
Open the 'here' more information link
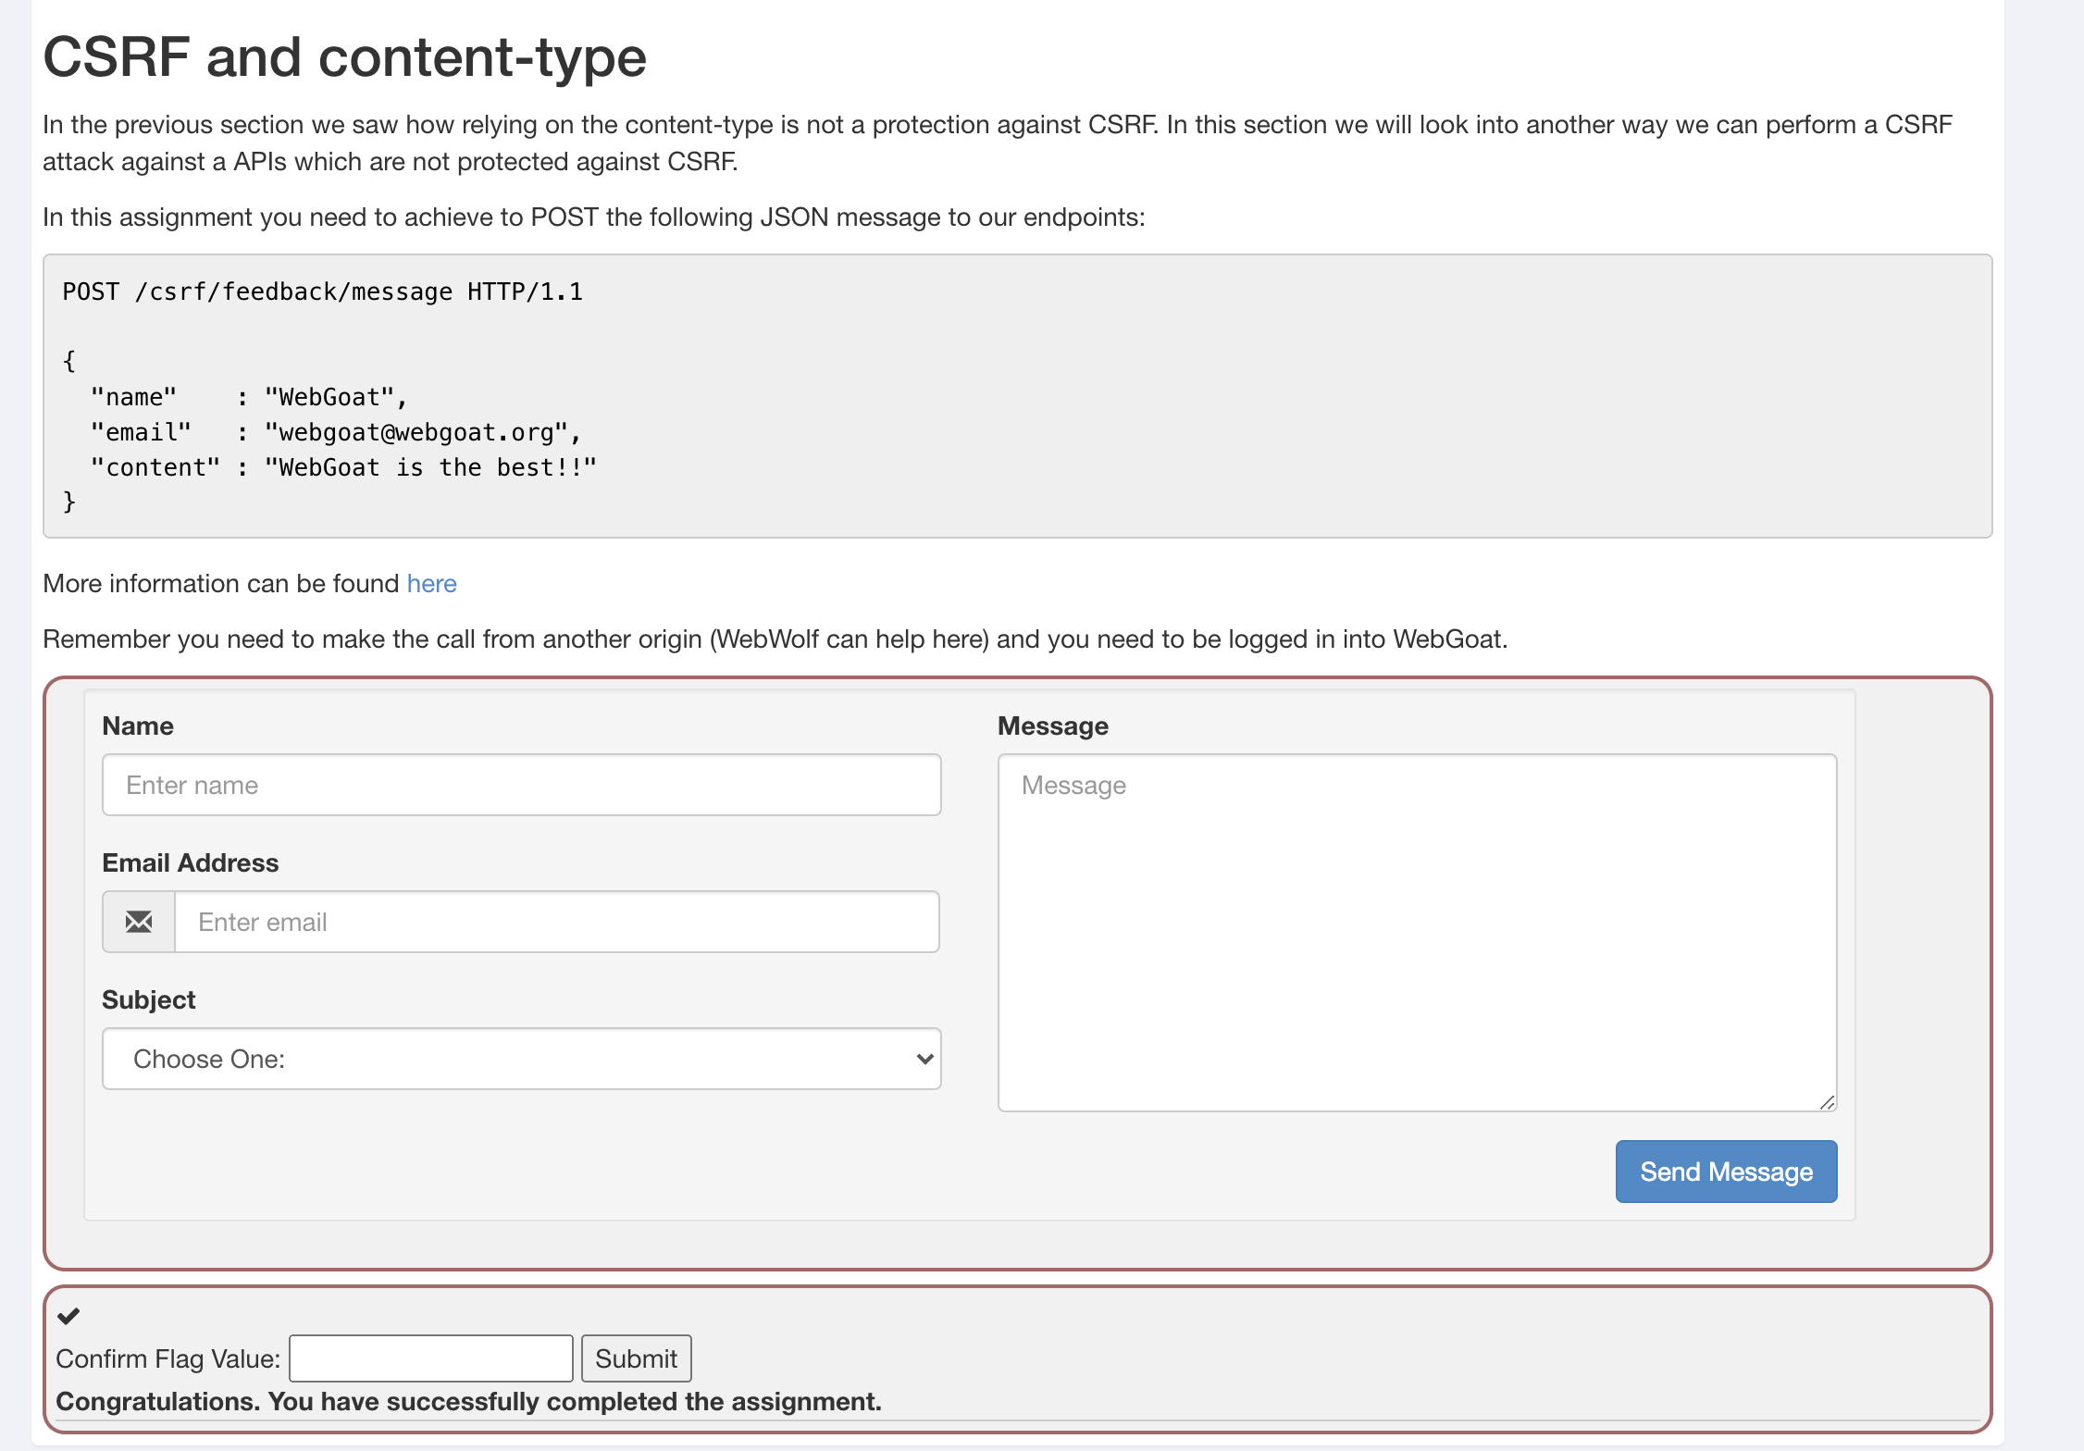(x=431, y=584)
